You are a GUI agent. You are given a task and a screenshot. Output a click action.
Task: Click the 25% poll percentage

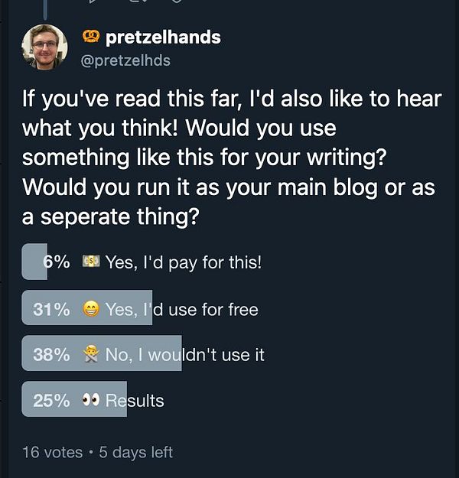click(51, 399)
